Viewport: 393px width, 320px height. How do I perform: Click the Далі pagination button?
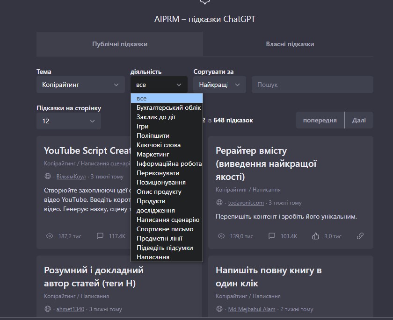point(359,120)
